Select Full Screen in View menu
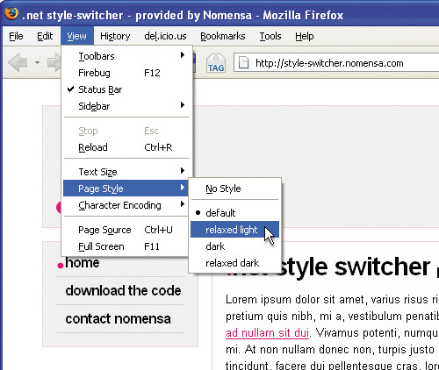The width and height of the screenshot is (439, 370). pos(126,246)
